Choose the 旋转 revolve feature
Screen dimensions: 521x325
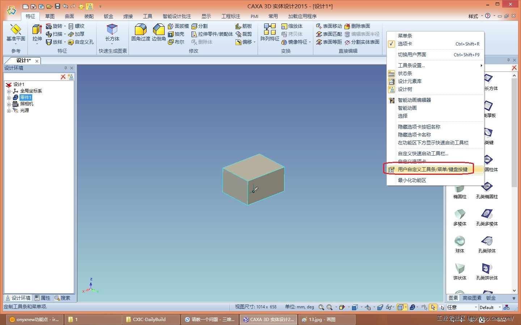(x=54, y=26)
